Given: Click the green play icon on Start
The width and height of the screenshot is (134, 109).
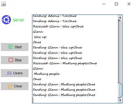Looking at the screenshot, I should [x=10, y=47].
